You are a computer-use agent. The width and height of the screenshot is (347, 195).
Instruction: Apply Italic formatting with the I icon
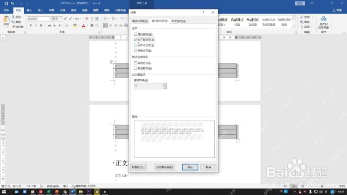(36, 25)
